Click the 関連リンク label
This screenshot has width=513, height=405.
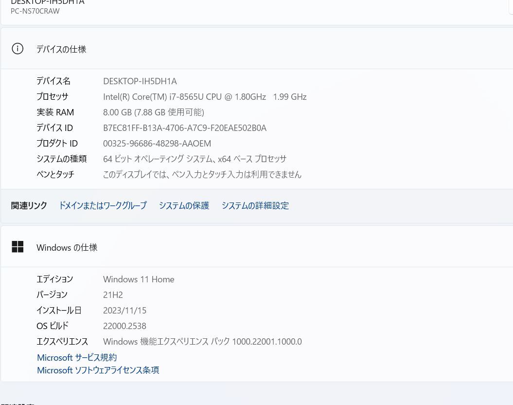tap(29, 205)
